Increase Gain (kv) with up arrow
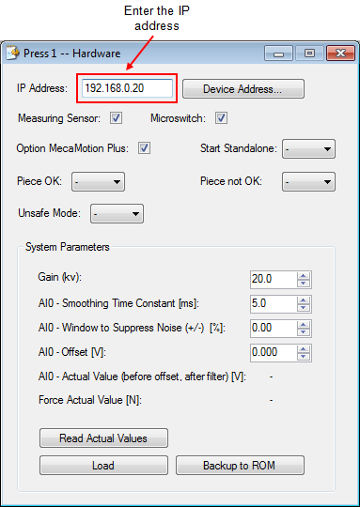360x507 pixels. [x=304, y=276]
